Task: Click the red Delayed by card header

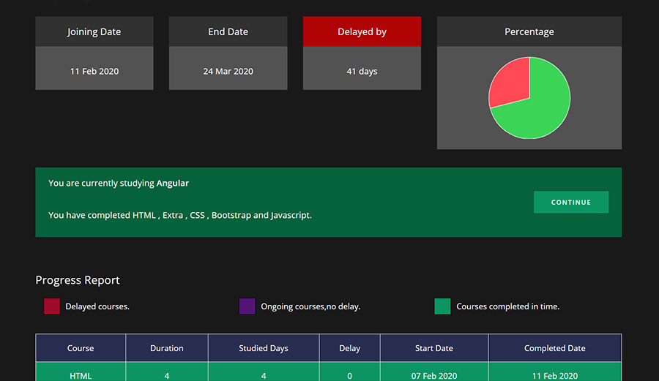Action: (362, 32)
